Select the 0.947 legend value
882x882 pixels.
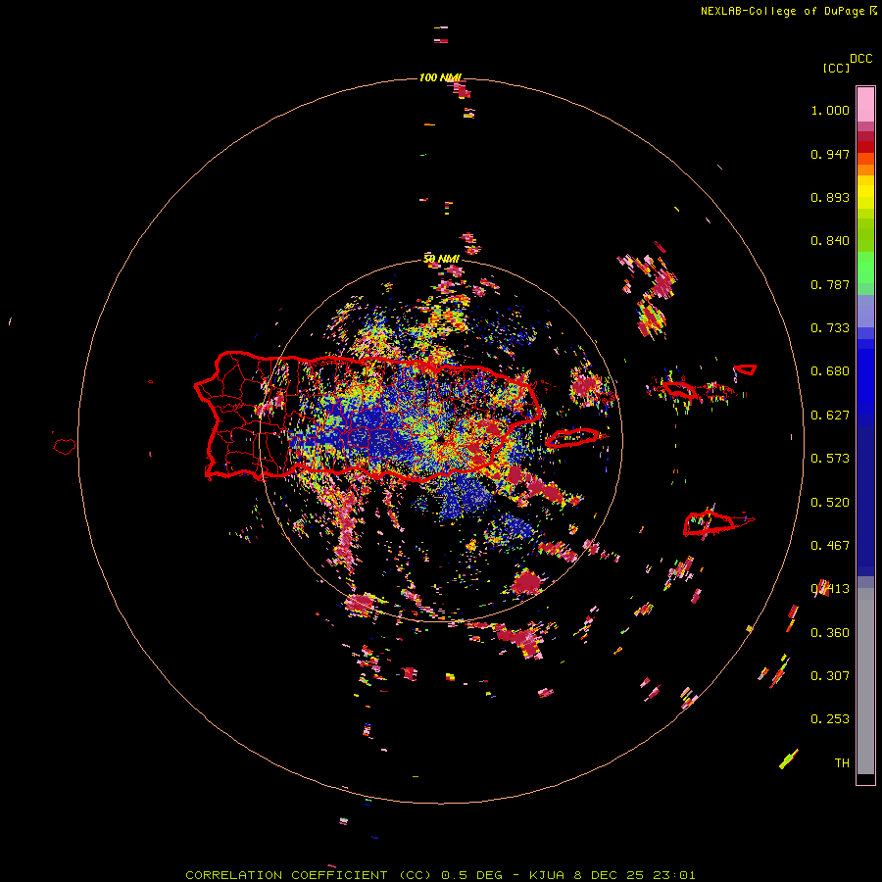830,154
